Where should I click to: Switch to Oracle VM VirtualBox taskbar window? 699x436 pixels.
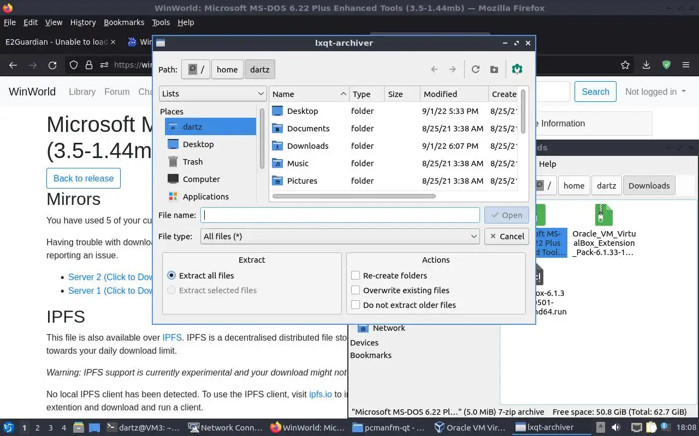[x=470, y=427]
